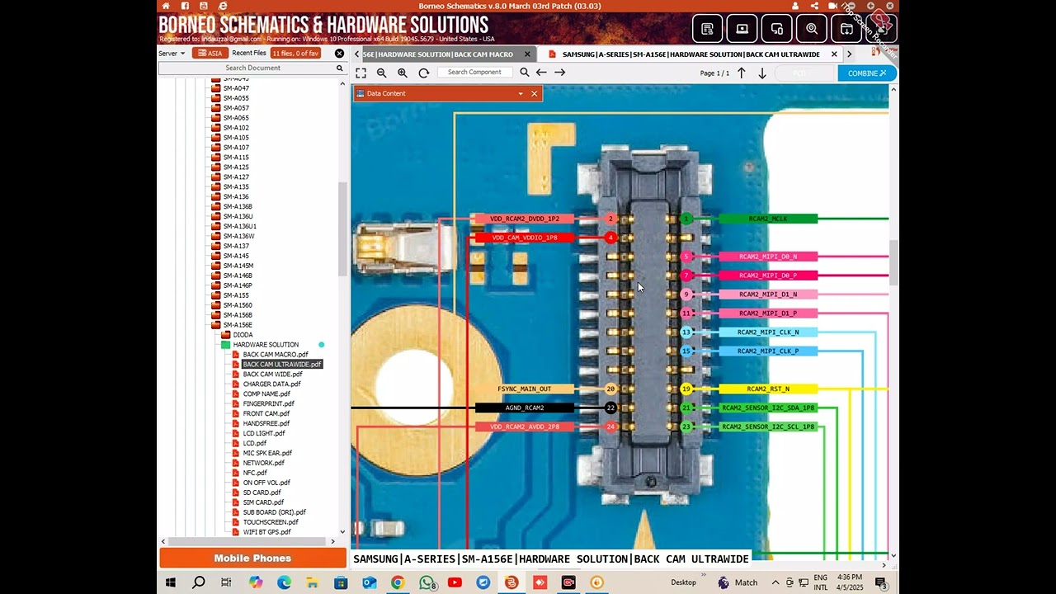Screen dimensions: 1056x594
Task: Select the BACK CAM ULTRAWIDE document tab
Action: pyautogui.click(x=690, y=54)
